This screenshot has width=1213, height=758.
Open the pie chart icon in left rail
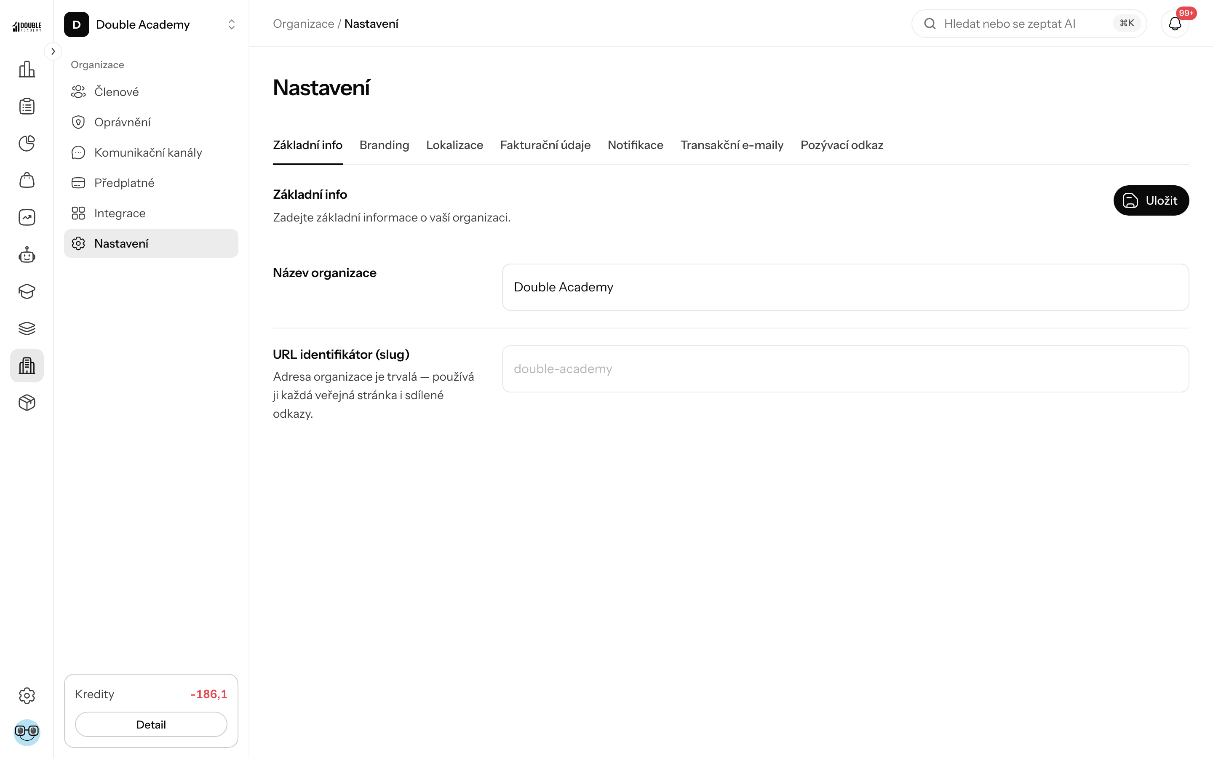tap(27, 143)
